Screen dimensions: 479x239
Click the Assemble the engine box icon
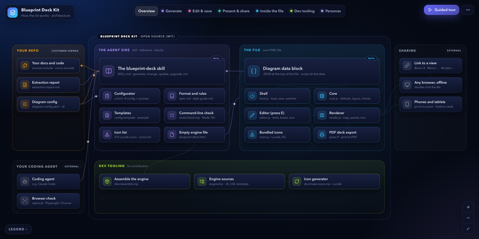107,181
